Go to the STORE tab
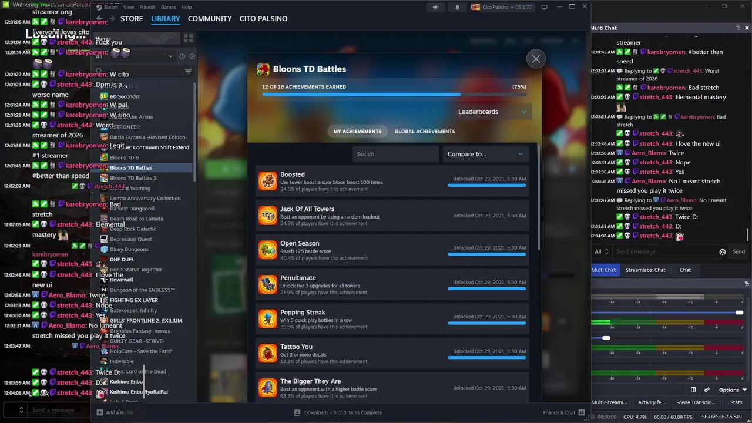 click(x=132, y=19)
